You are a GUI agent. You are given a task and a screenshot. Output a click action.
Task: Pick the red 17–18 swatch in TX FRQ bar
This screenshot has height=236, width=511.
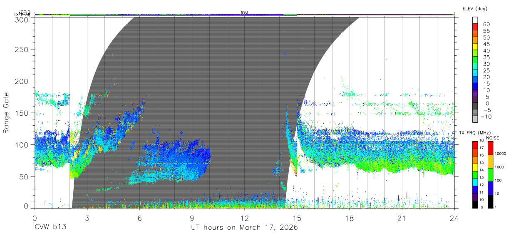pyautogui.click(x=475, y=145)
